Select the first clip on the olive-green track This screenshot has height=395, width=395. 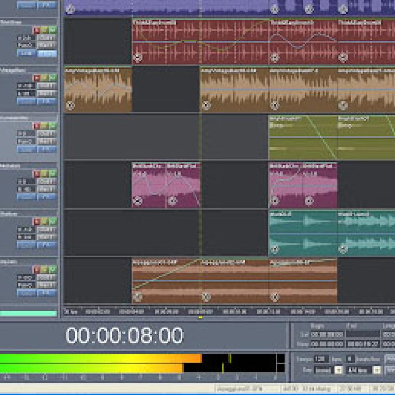pos(303,137)
